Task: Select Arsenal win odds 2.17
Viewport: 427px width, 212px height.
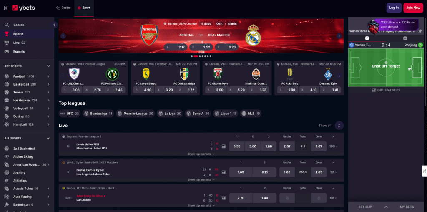Action: (x=176, y=47)
